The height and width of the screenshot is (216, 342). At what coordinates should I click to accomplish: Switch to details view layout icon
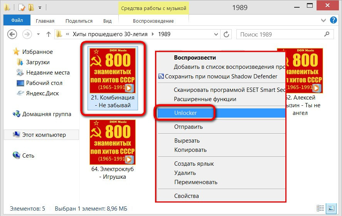320,208
